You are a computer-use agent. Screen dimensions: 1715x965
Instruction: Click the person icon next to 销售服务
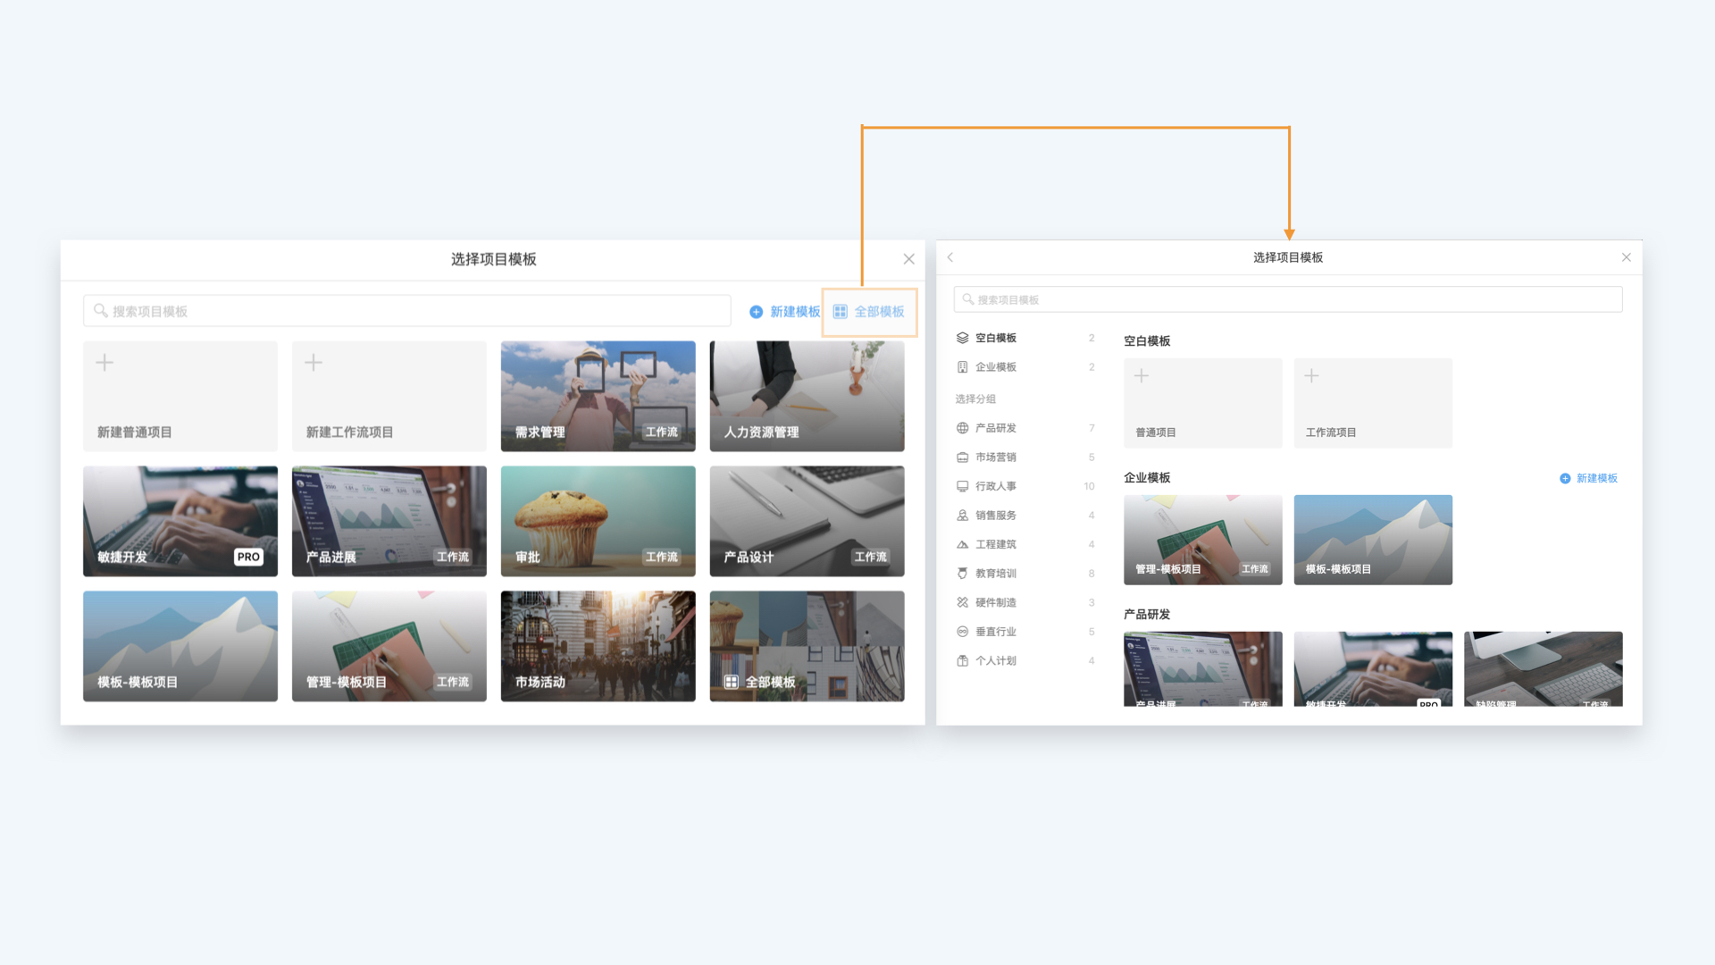coord(962,516)
